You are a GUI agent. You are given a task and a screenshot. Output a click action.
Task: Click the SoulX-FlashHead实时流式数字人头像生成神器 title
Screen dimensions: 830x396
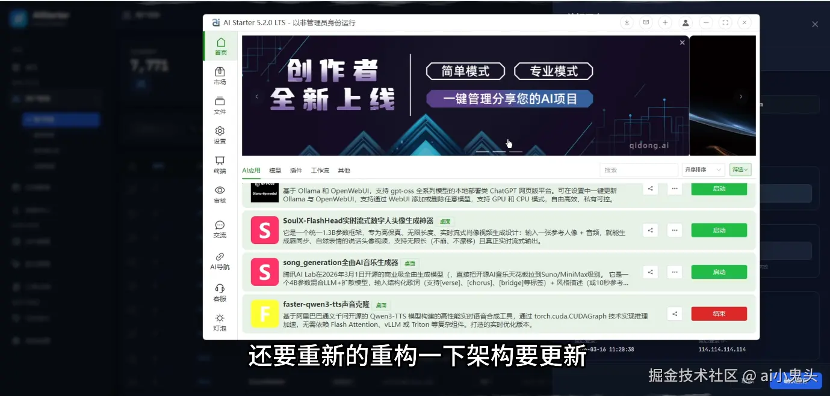tap(358, 221)
